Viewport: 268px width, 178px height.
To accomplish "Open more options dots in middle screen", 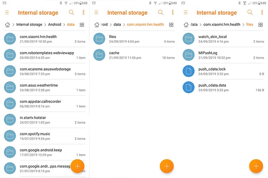I will coord(173,12).
